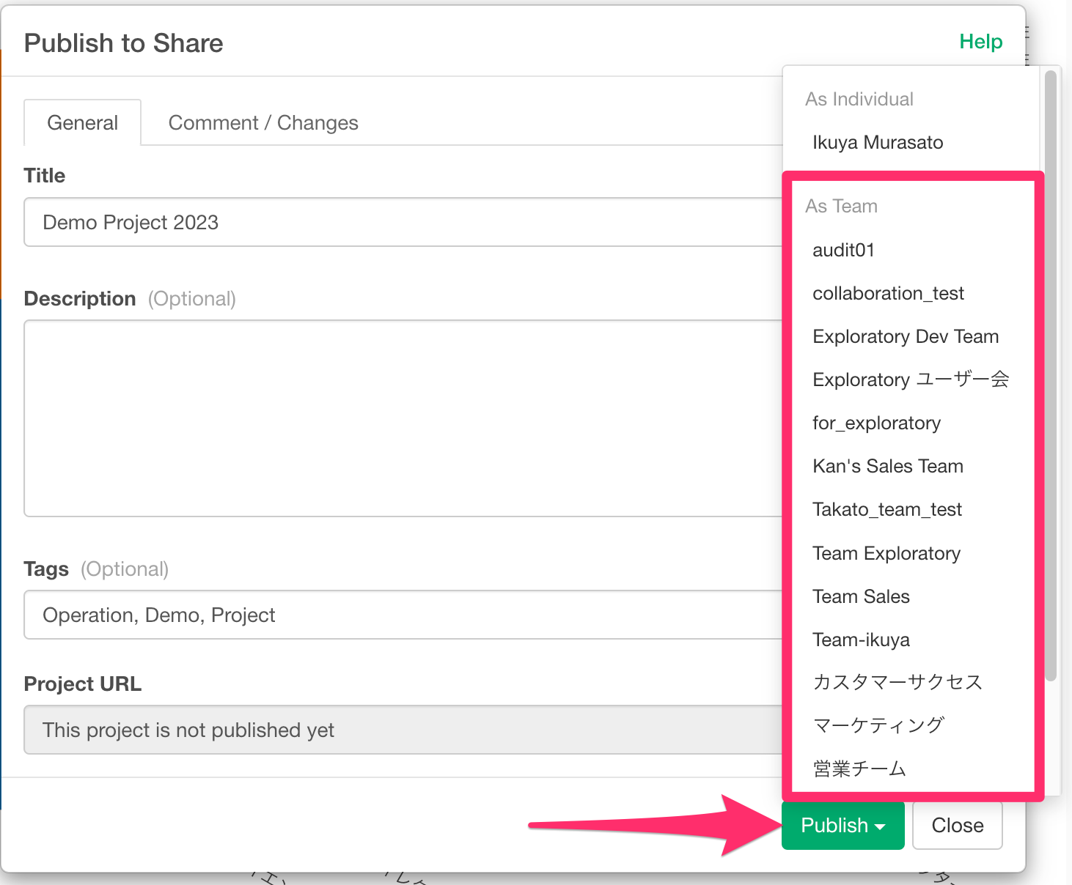Viewport: 1072px width, 885px height.
Task: Select Exploratory ユーザー会 team
Action: [911, 380]
